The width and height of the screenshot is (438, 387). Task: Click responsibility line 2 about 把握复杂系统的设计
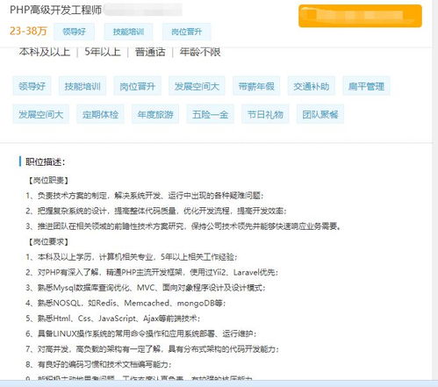tap(156, 211)
